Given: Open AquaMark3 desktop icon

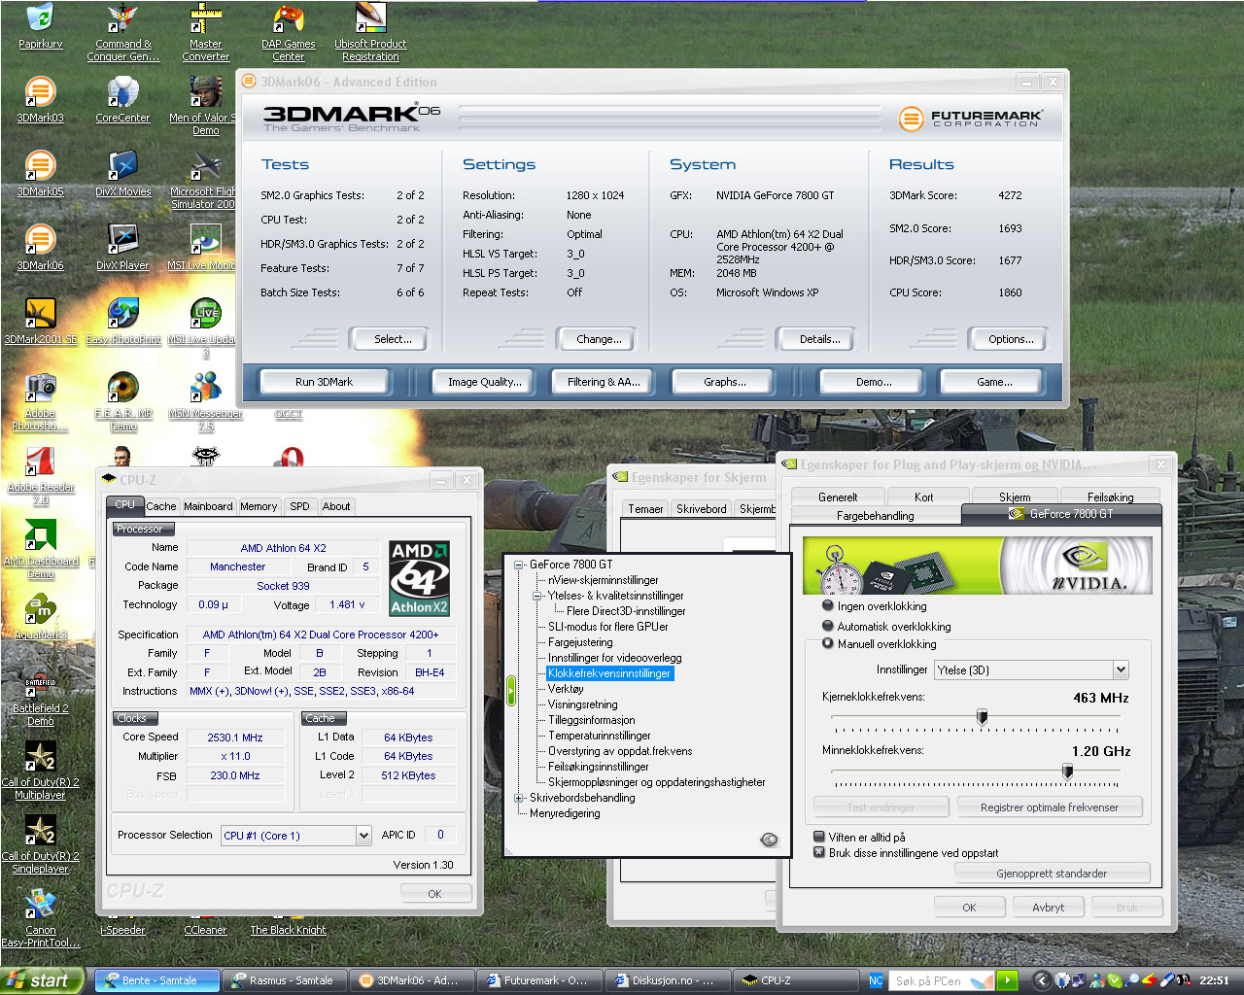Looking at the screenshot, I should click(40, 616).
